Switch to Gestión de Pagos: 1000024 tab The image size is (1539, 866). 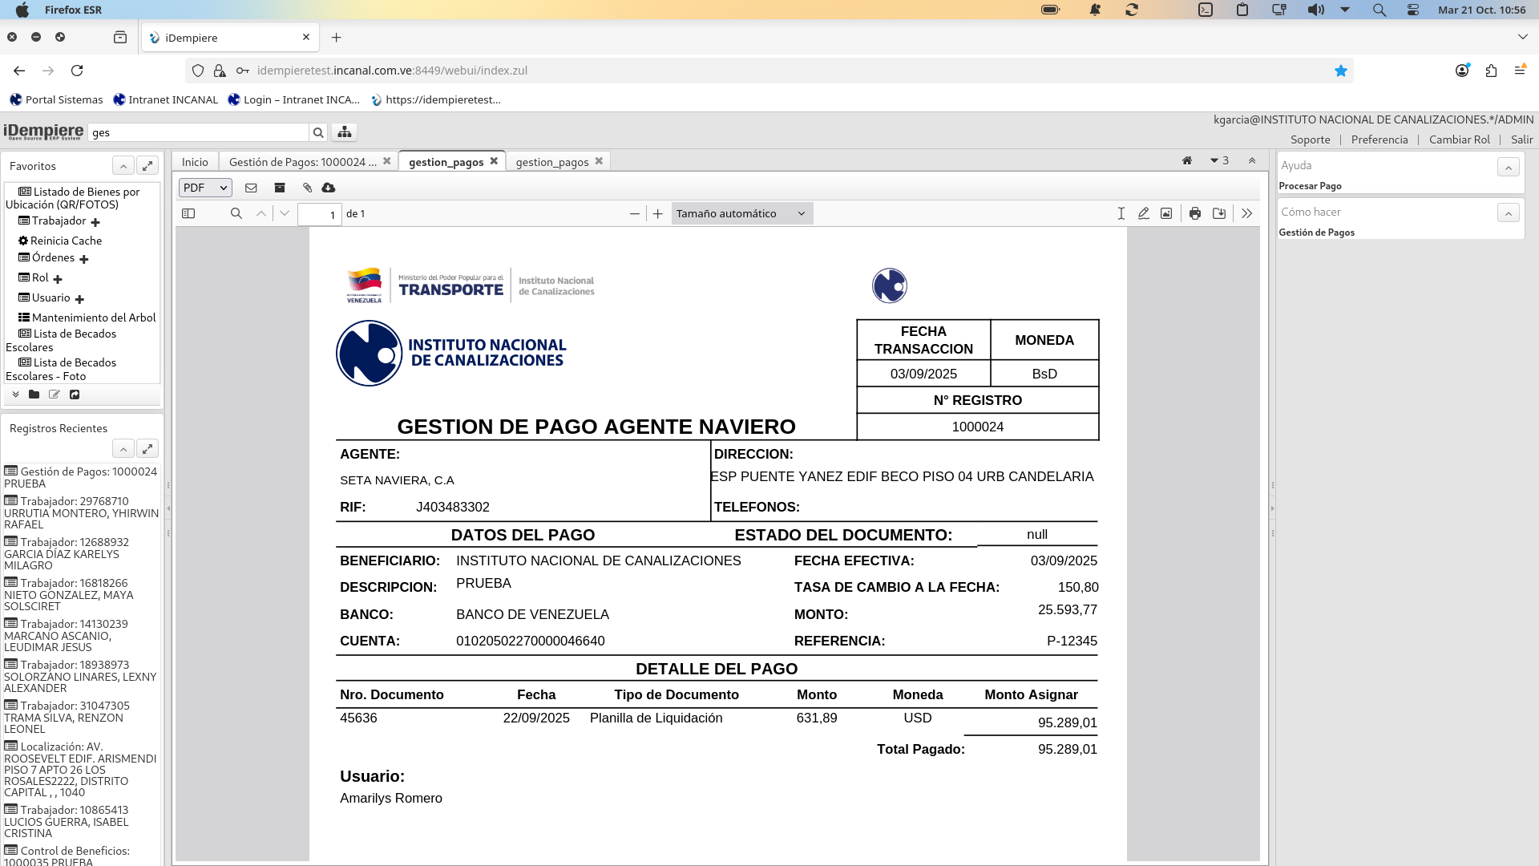pos(302,162)
